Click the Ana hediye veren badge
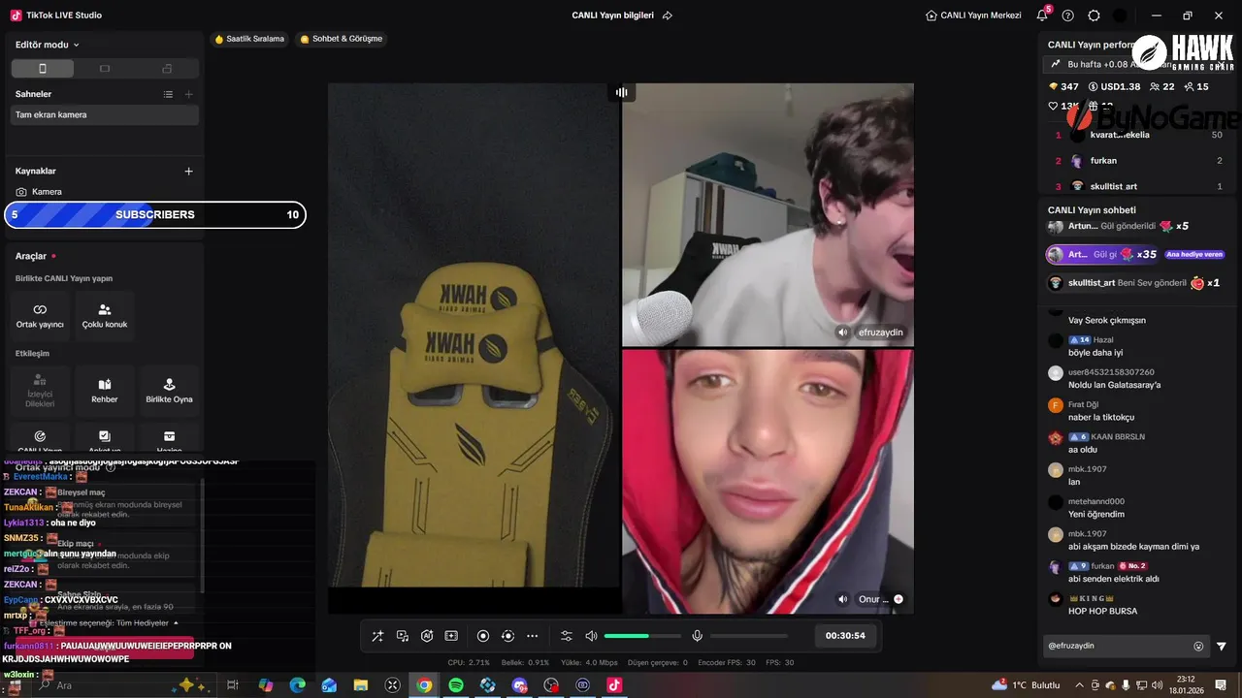Screen dimensions: 1242x698 click(1194, 255)
